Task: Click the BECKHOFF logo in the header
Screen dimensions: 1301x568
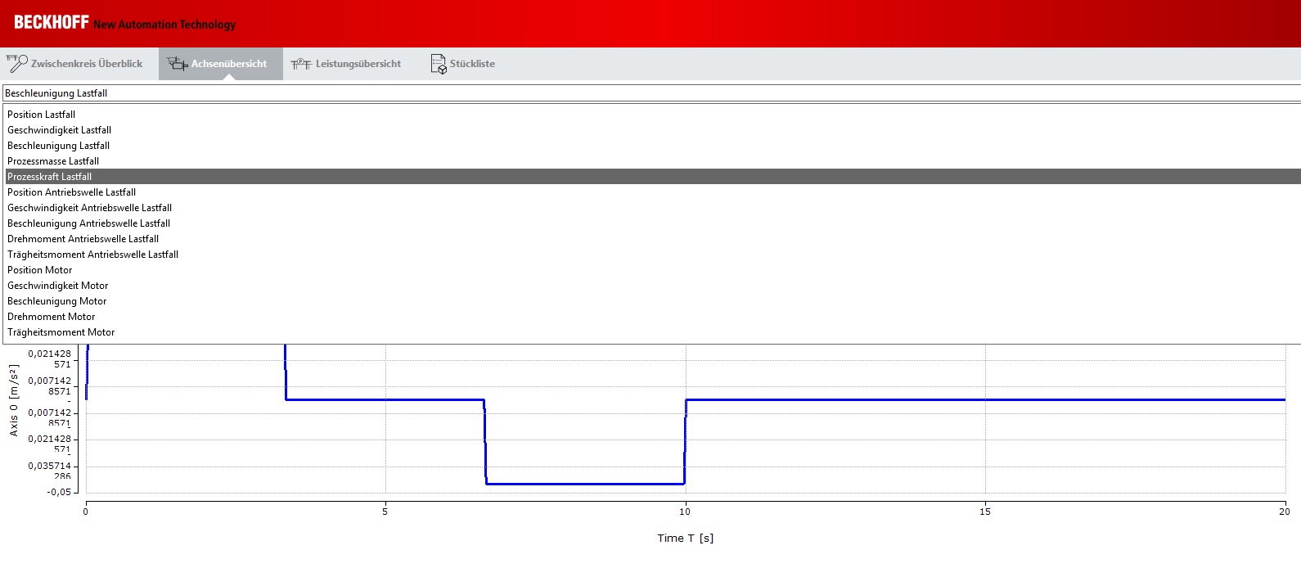Action: 51,22
